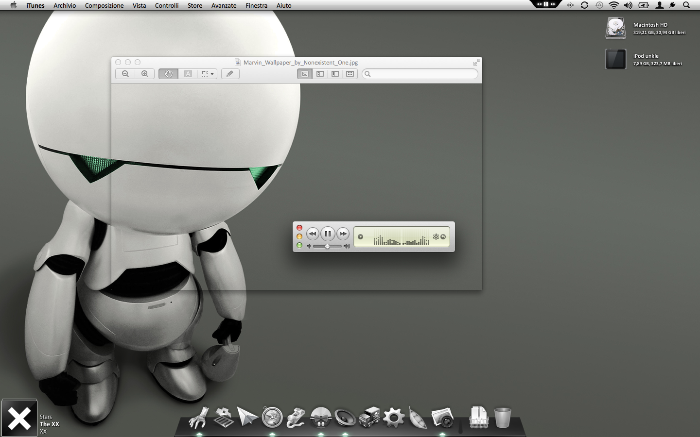The height and width of the screenshot is (437, 700).
Task: Open the skeleton hand dock icon
Action: coord(199,418)
